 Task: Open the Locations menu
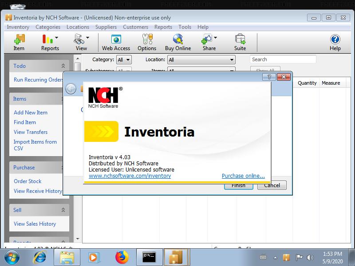pos(78,27)
